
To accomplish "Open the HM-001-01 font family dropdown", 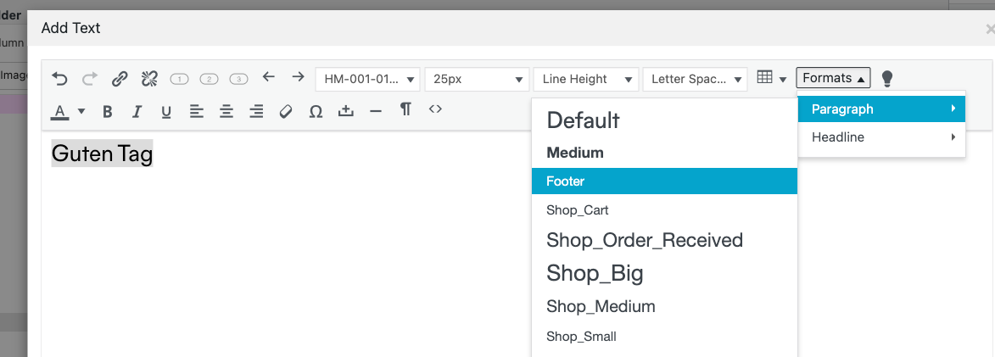I will point(368,79).
